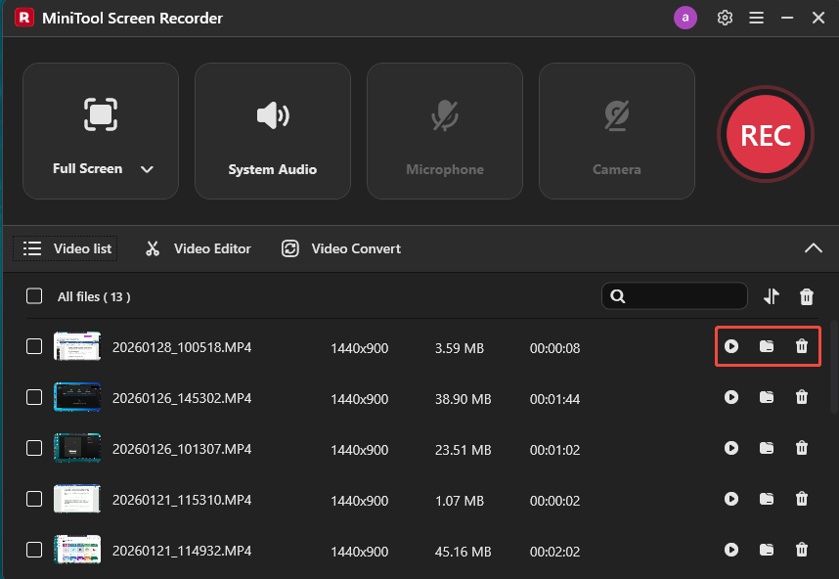
Task: Enable the Microphone input
Action: tap(444, 130)
